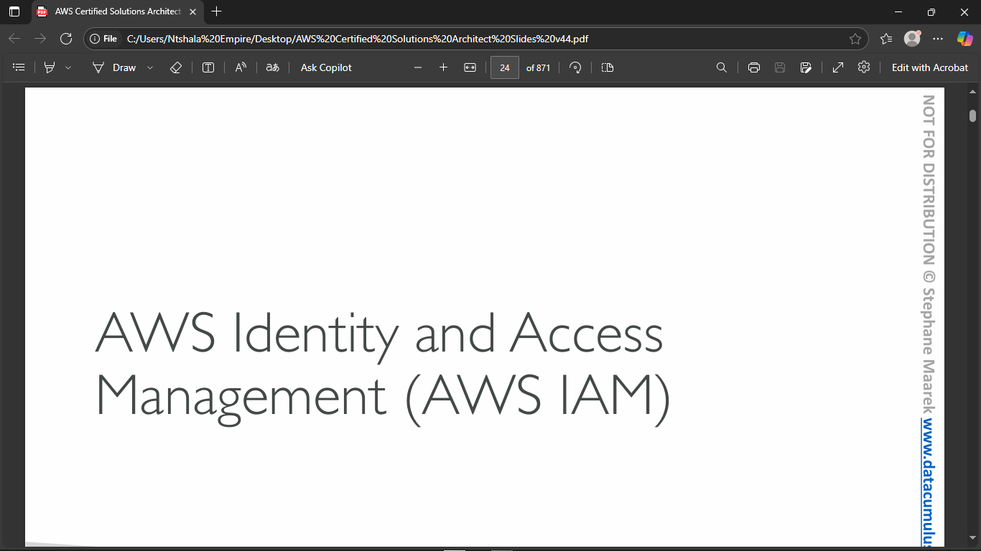
Task: Open the browser profile avatar
Action: 912,39
